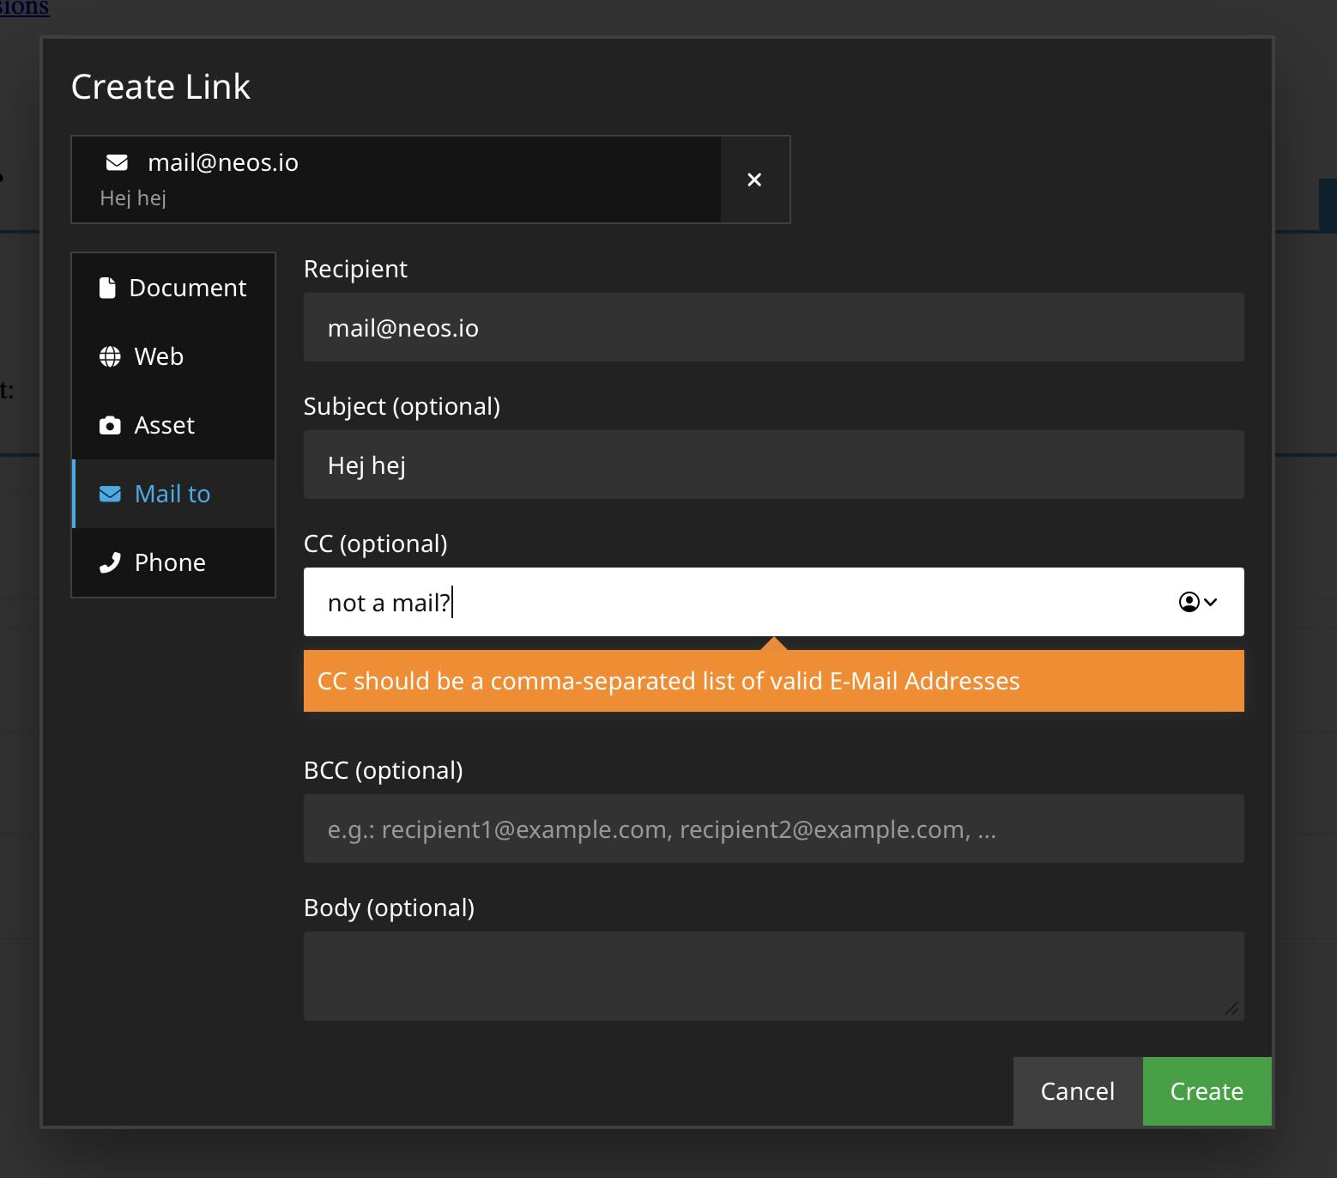Expand the dropdown chevron in the CC field
This screenshot has height=1178, width=1337.
click(1212, 602)
